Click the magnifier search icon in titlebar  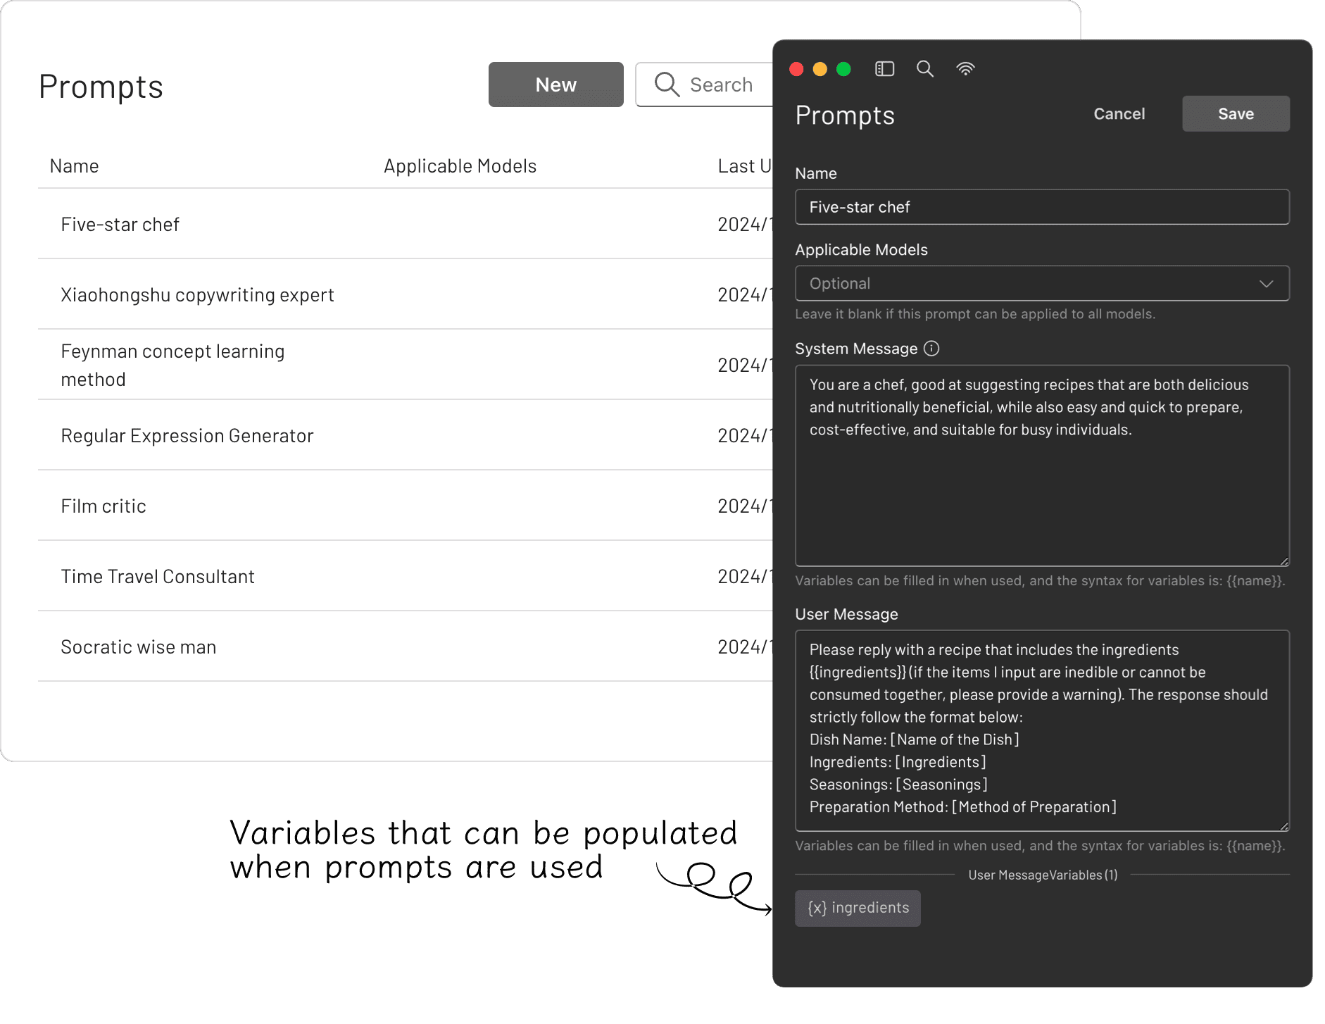coord(925,68)
